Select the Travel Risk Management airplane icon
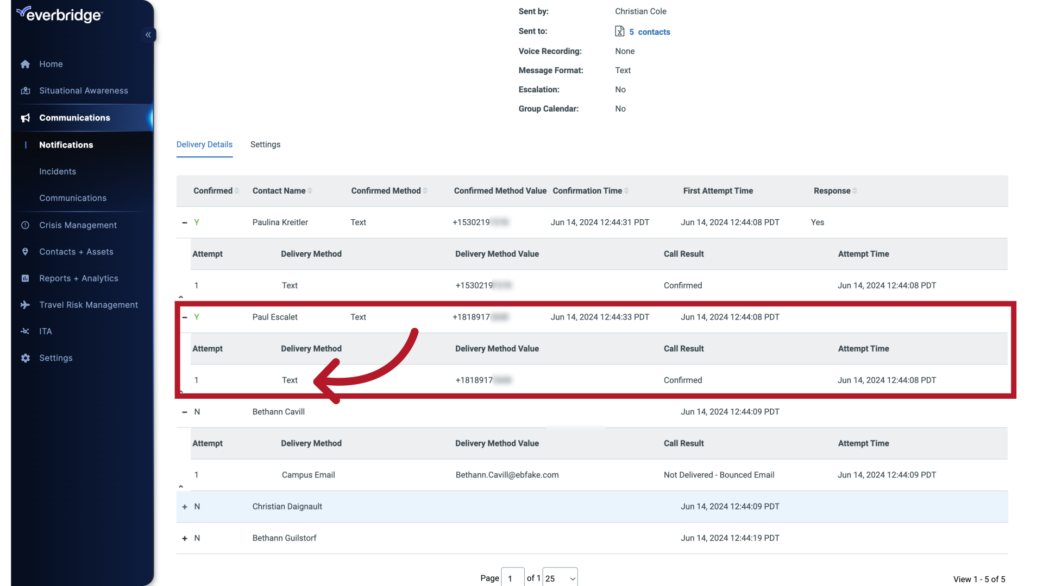Image resolution: width=1043 pixels, height=586 pixels. [26, 305]
